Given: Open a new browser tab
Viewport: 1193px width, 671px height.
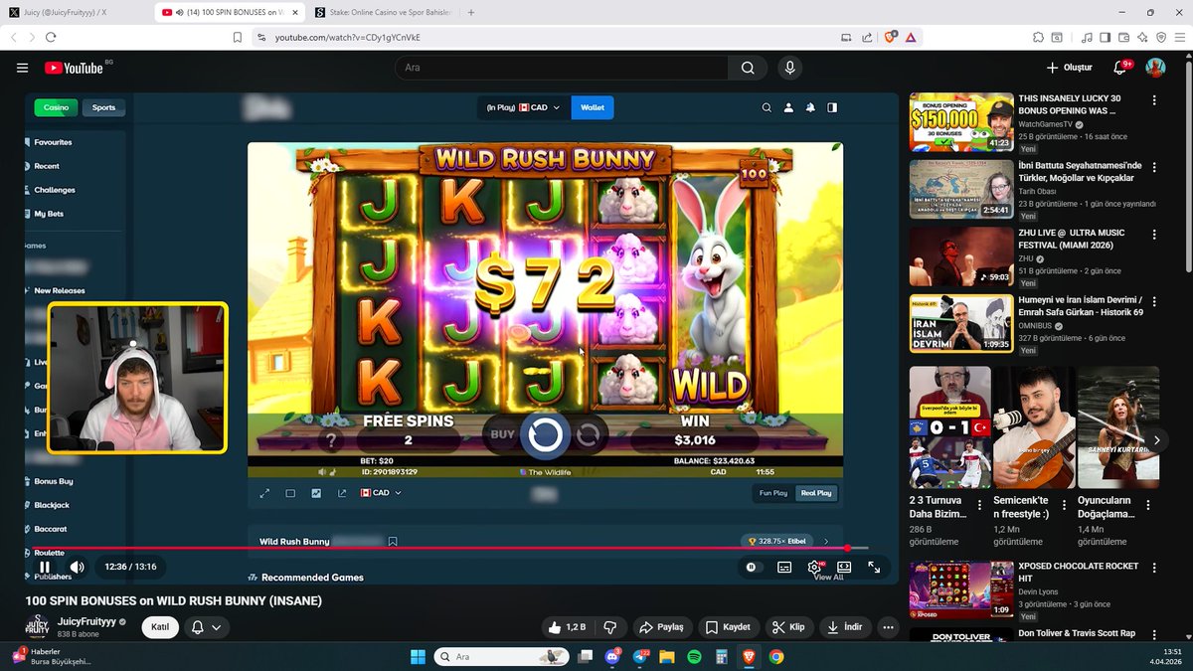Looking at the screenshot, I should point(470,12).
